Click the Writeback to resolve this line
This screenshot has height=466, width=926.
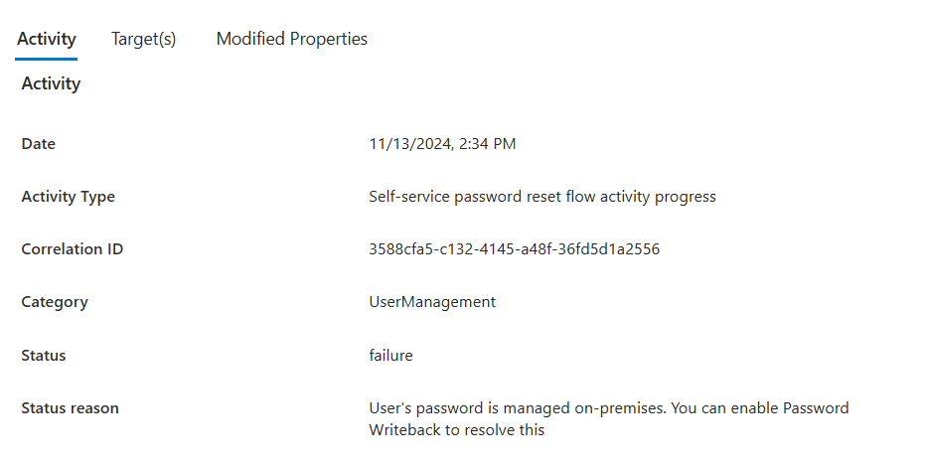pyautogui.click(x=456, y=430)
